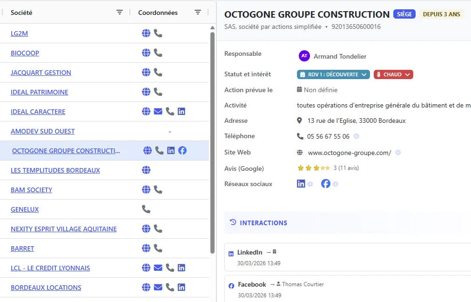Follow the LG2M company link

18,33
